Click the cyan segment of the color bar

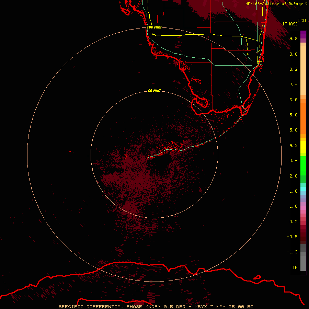(303, 189)
